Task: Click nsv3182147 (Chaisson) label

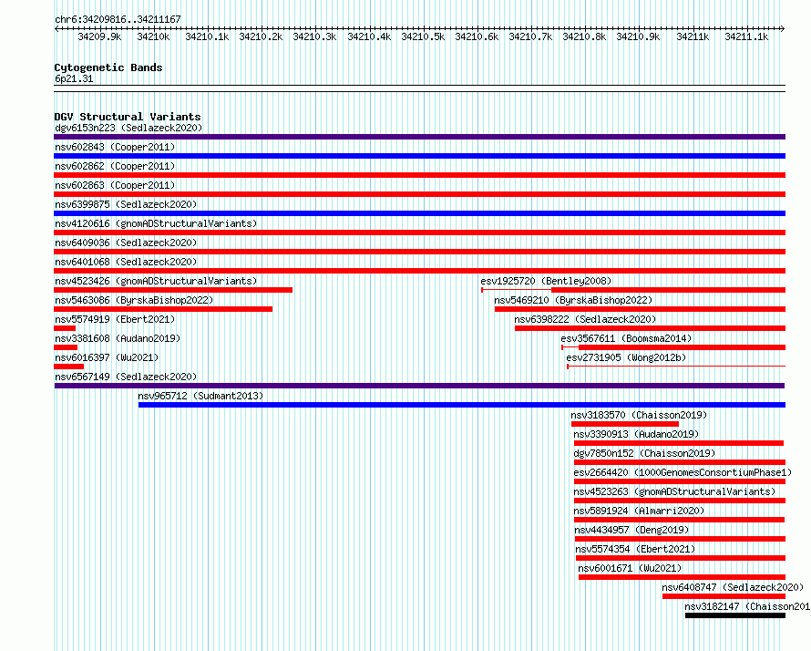Action: tap(747, 606)
